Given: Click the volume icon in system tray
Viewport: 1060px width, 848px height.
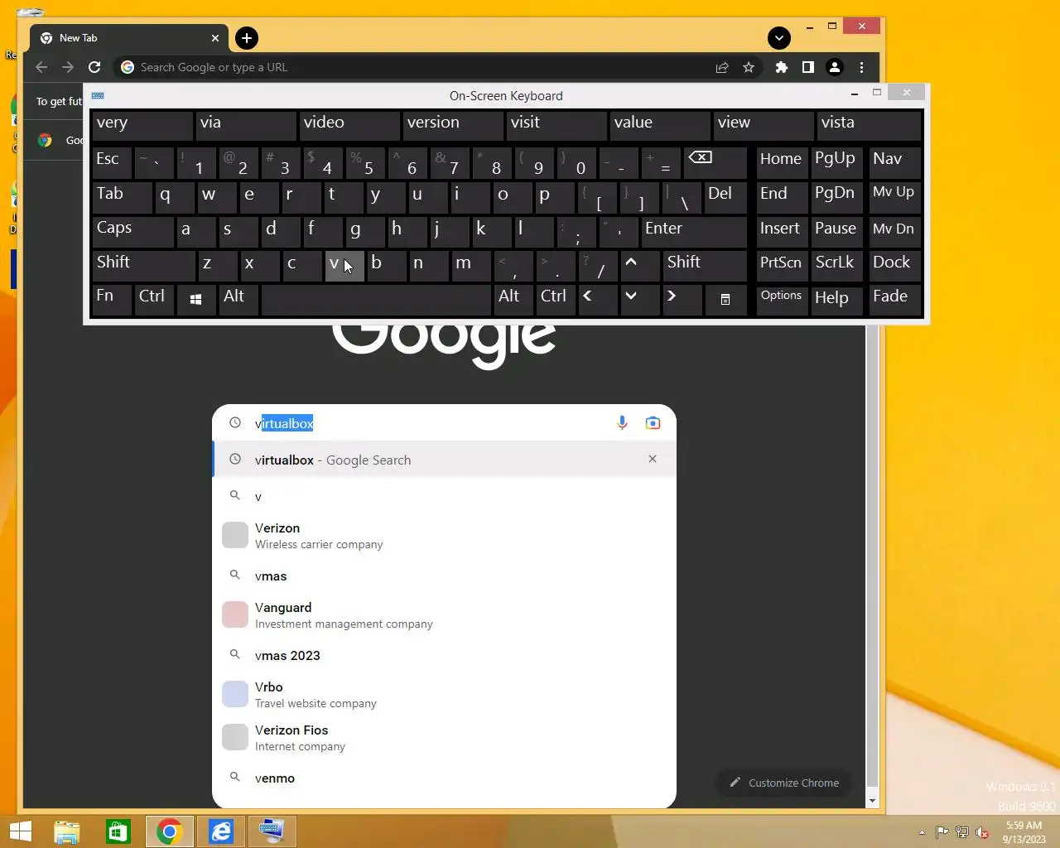Looking at the screenshot, I should [x=982, y=832].
